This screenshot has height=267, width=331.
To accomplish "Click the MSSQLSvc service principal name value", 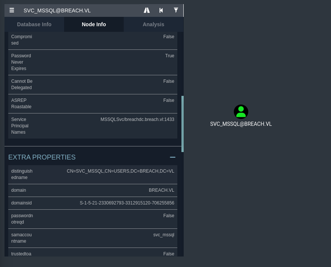I will point(137,119).
